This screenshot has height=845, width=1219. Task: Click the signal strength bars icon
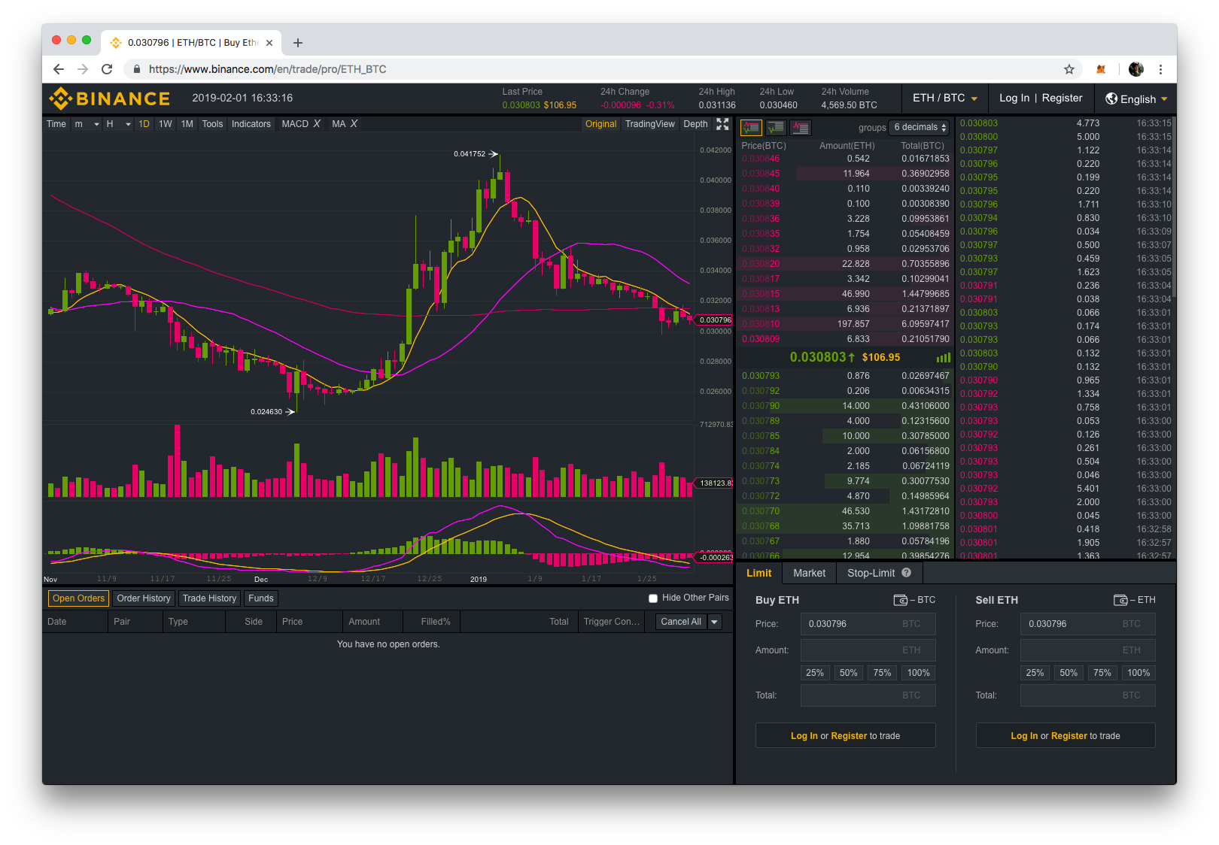point(943,358)
